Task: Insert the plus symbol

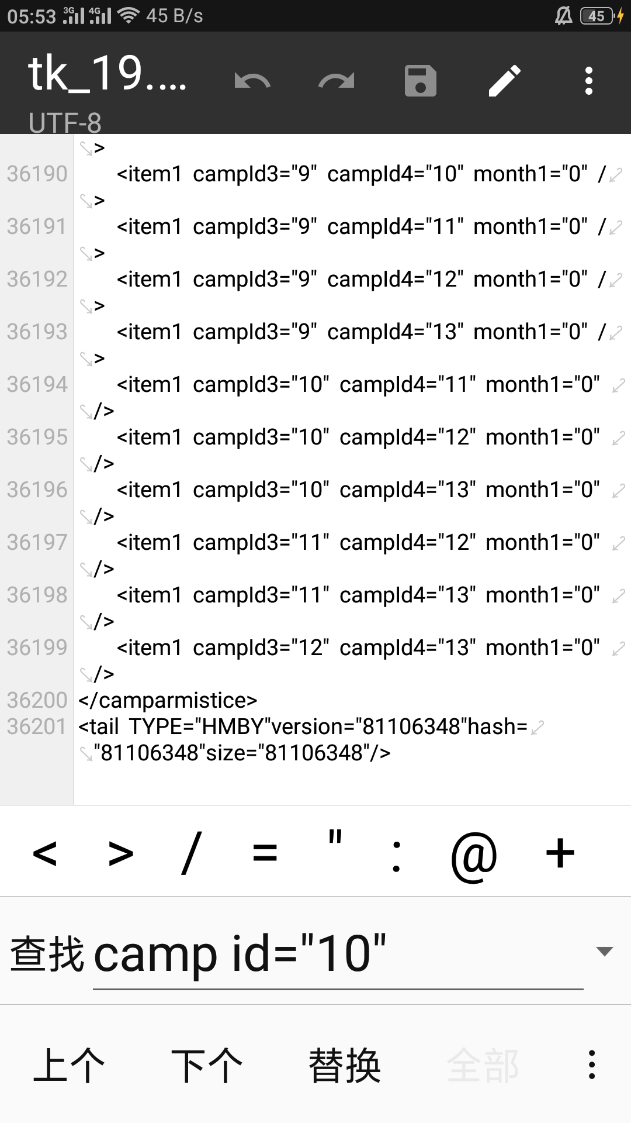Action: pos(560,852)
